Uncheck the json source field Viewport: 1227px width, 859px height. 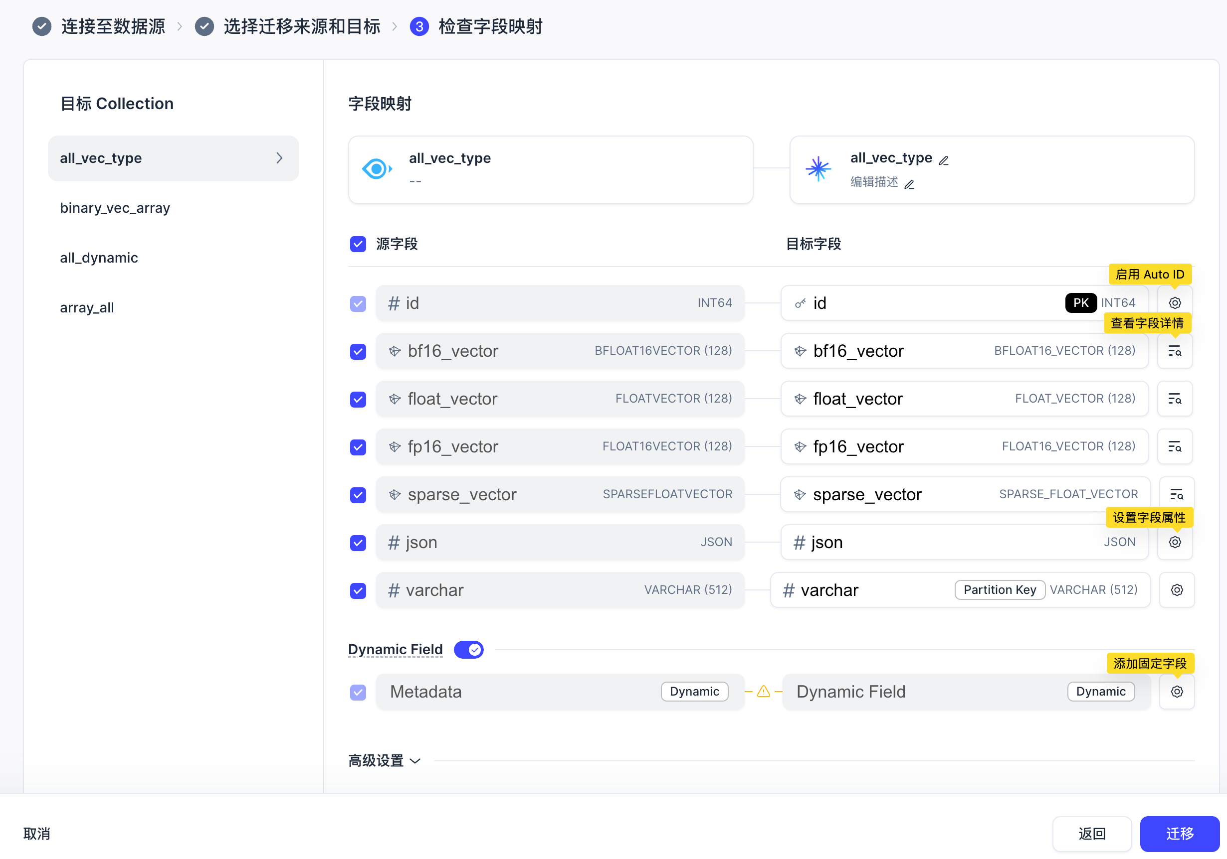click(x=358, y=543)
